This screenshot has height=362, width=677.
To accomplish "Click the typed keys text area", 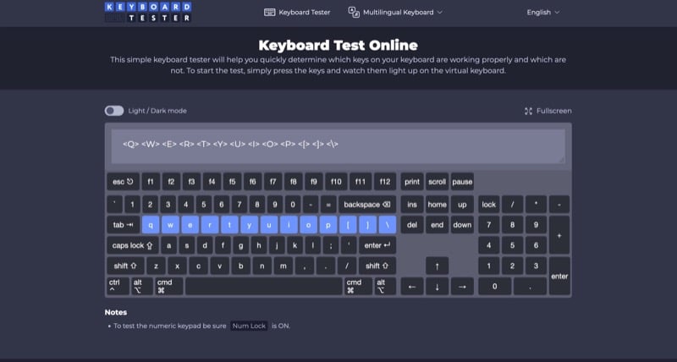I will [x=338, y=145].
